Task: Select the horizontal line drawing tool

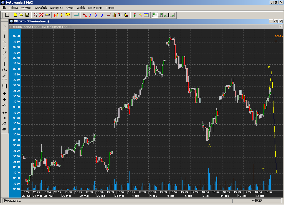Action: [4, 31]
